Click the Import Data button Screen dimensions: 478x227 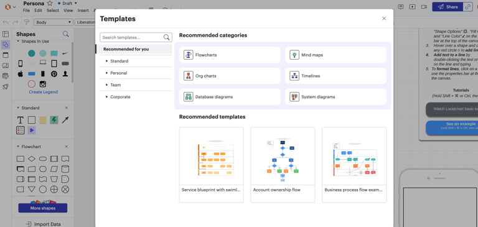[x=43, y=224]
